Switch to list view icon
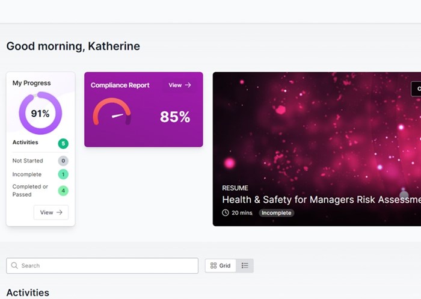The height and width of the screenshot is (299, 421). pos(245,266)
